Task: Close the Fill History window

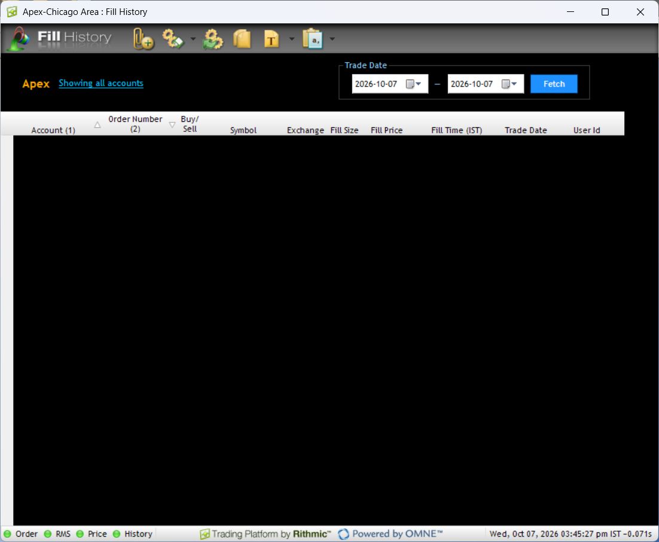Action: [640, 12]
